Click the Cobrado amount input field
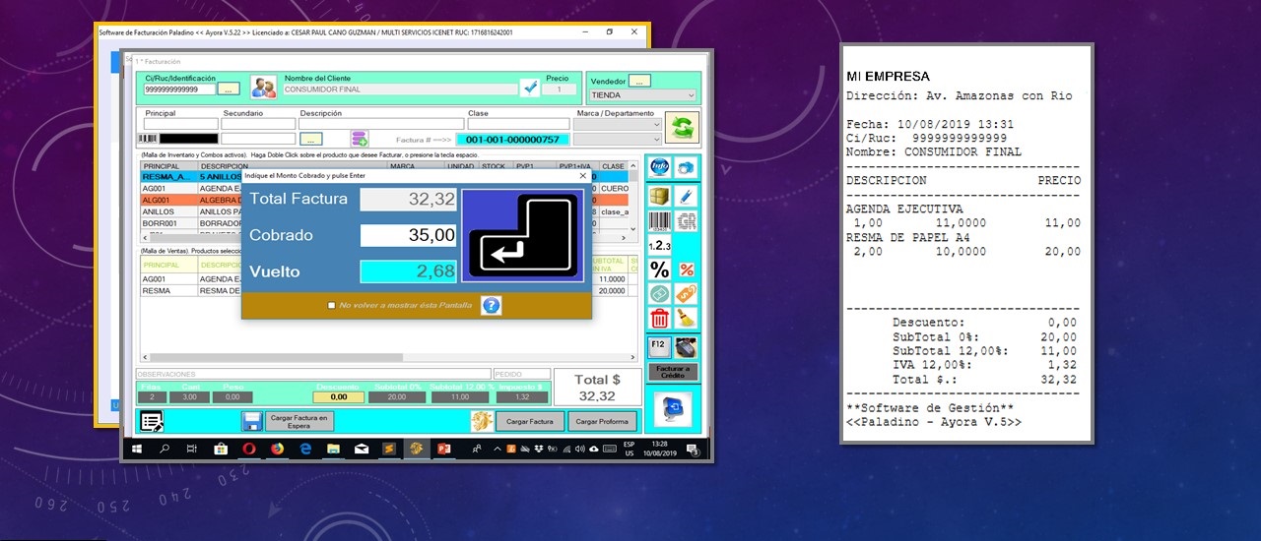Viewport: 1261px width, 541px height. pos(408,236)
